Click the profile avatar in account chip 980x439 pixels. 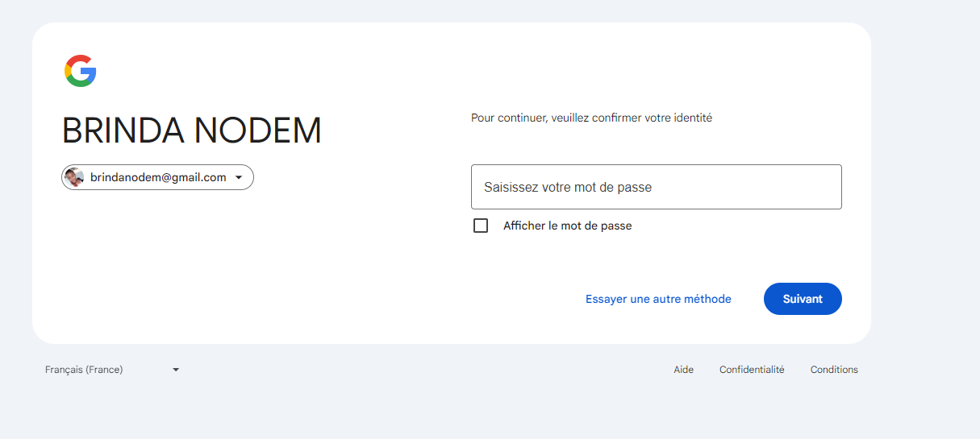(75, 177)
